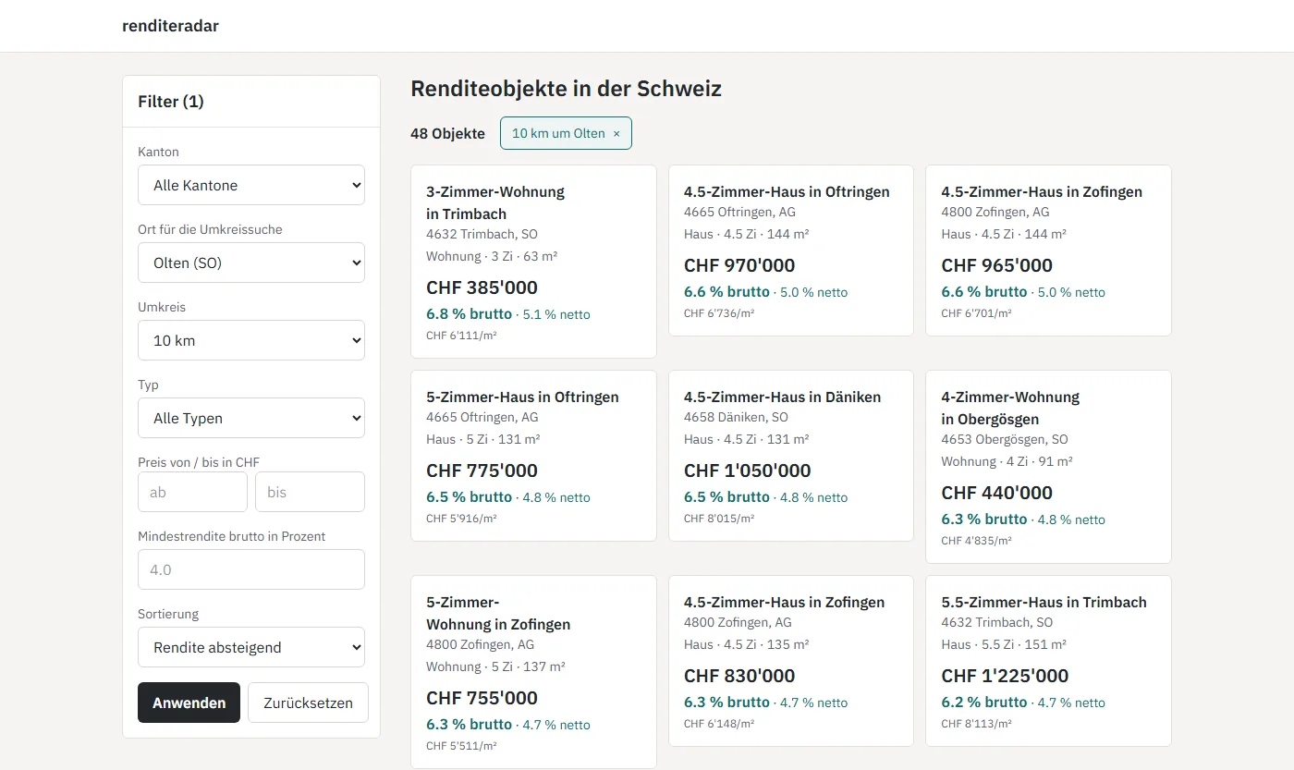1294x770 pixels.
Task: Click the price CHF 440'000
Action: pos(997,493)
